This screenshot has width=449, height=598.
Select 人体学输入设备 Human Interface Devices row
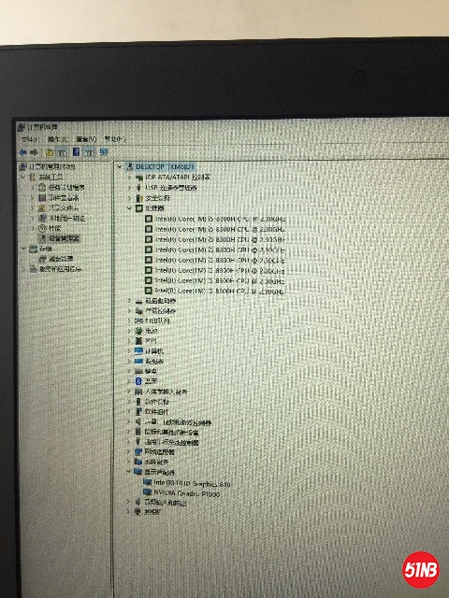pyautogui.click(x=161, y=392)
